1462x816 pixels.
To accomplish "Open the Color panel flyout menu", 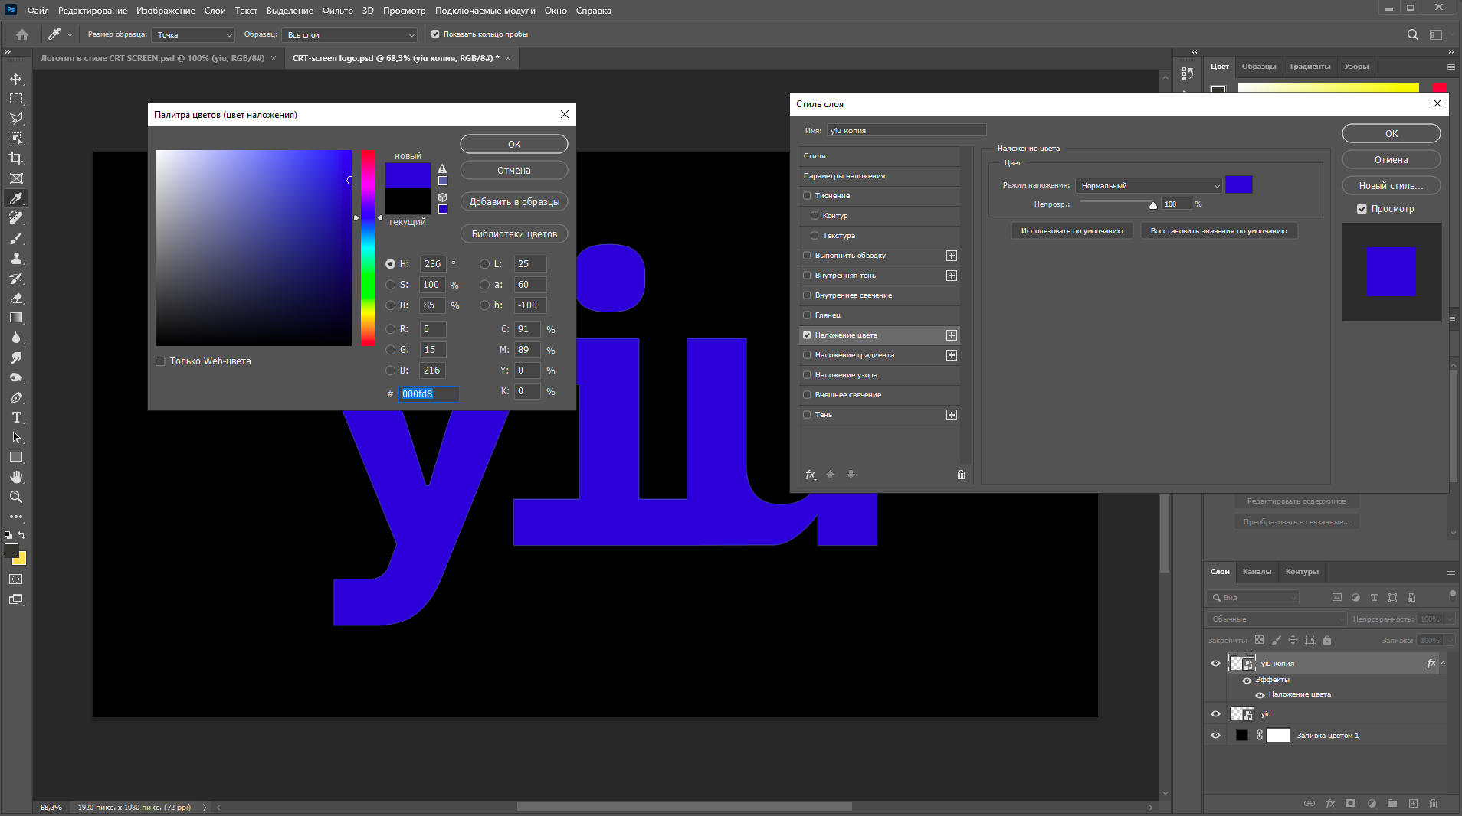I will (x=1451, y=67).
